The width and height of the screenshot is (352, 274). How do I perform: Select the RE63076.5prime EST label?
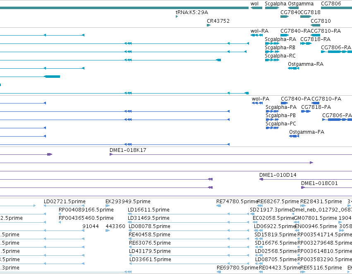(150, 243)
